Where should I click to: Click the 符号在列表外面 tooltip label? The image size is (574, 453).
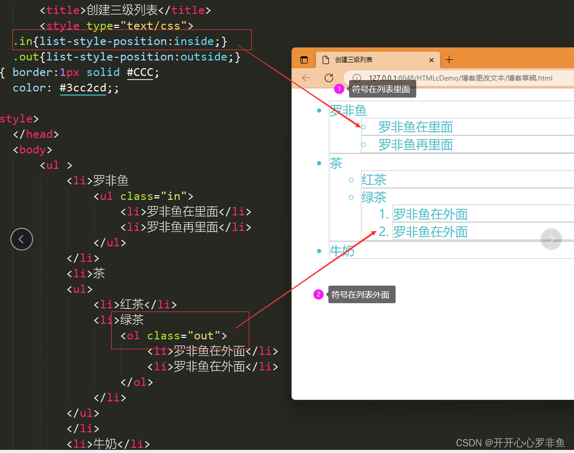tap(361, 294)
